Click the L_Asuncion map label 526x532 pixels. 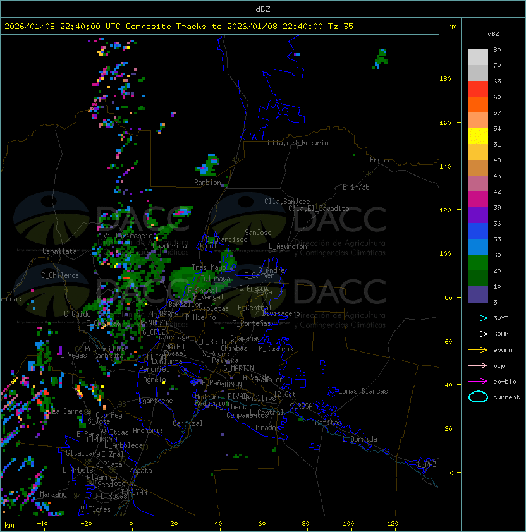288,246
